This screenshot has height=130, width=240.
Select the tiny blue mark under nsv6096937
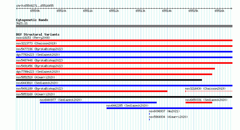pyautogui.click(x=149, y=114)
